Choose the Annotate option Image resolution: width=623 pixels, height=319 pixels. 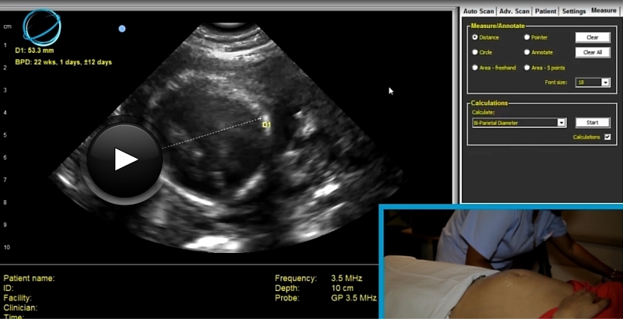point(527,52)
